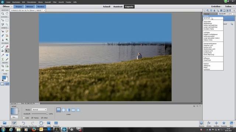Select the Zoom tool in the toolbox

tap(3, 14)
